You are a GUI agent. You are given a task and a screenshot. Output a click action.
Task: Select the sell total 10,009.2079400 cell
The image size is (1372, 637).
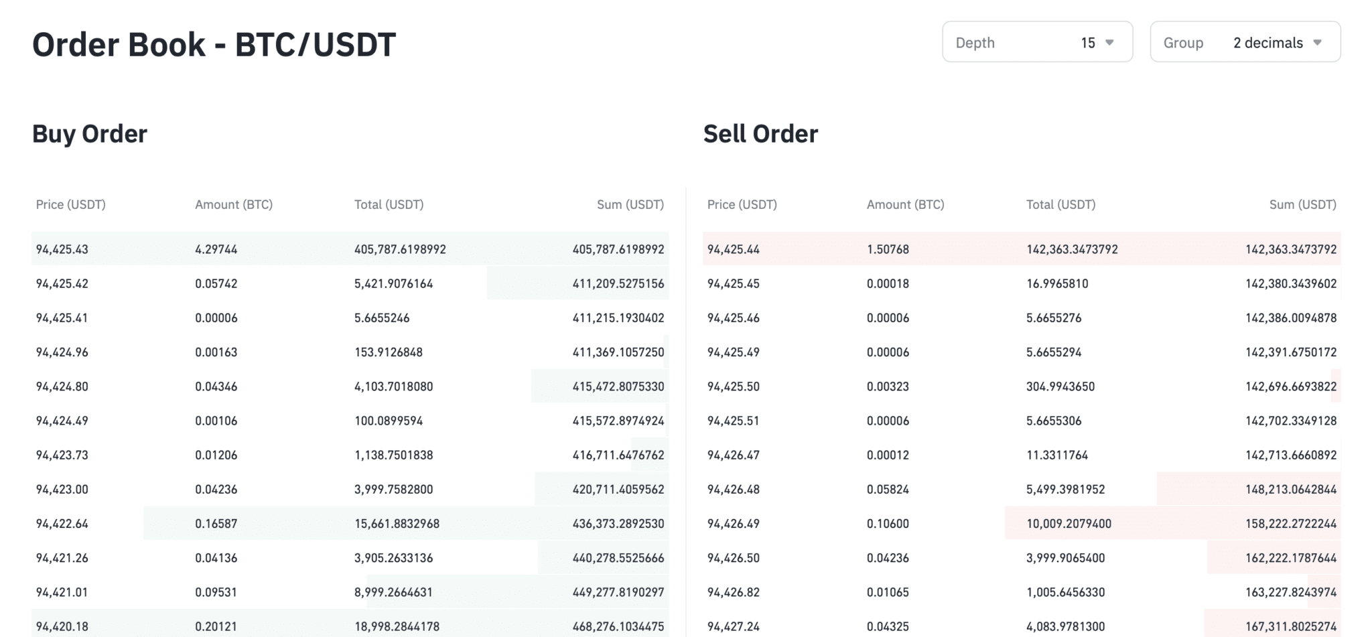point(1068,523)
